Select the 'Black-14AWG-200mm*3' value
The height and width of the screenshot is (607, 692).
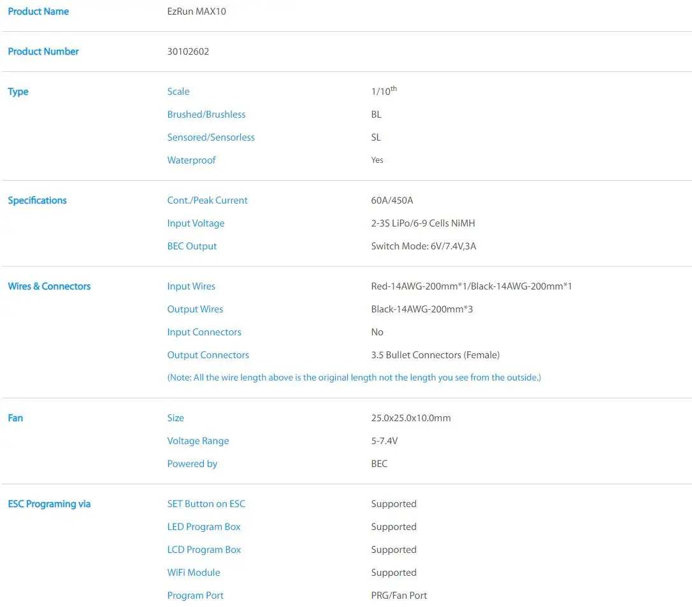422,309
